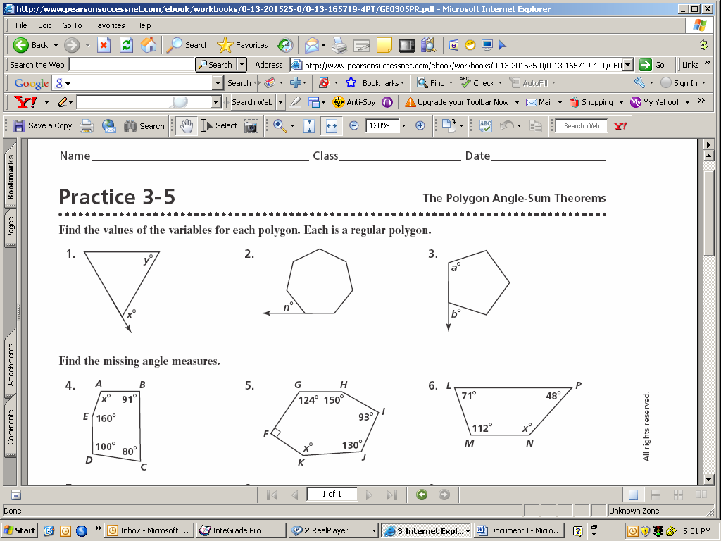Click the Snapshot camera tool

pyautogui.click(x=251, y=126)
